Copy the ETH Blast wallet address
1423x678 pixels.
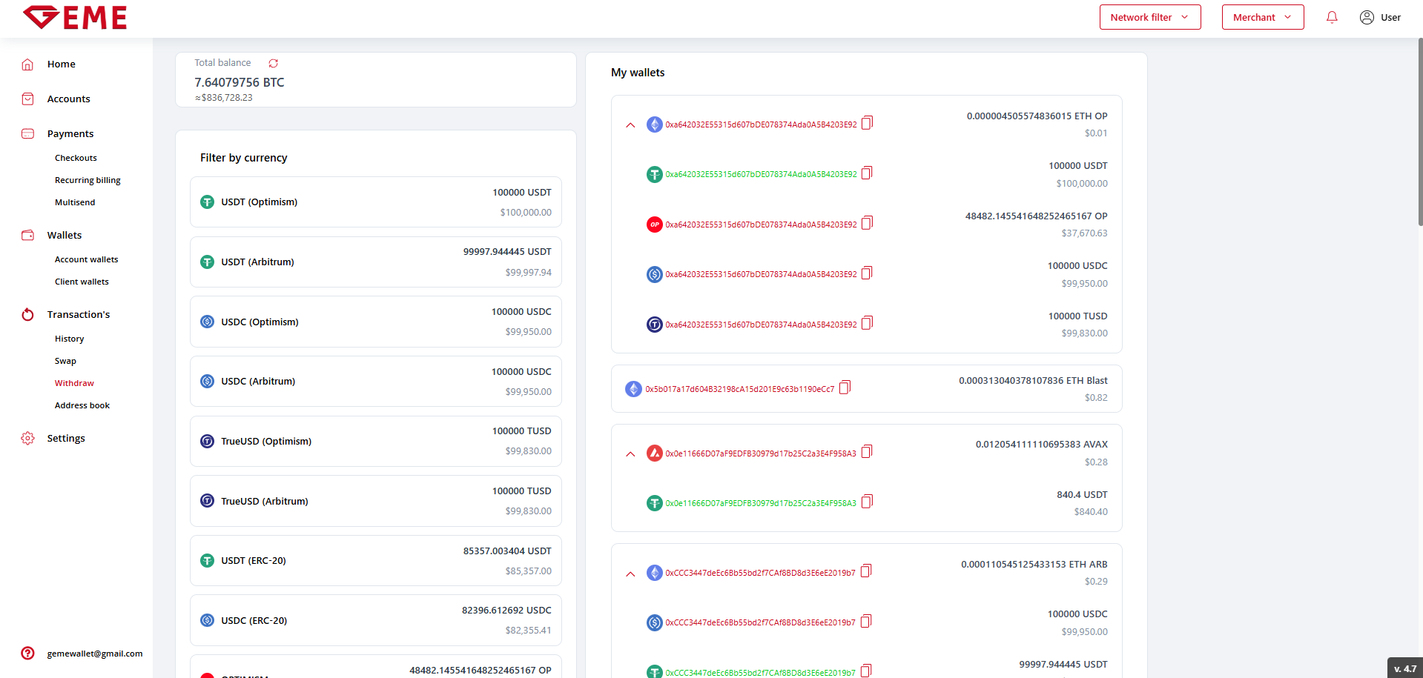(x=845, y=388)
